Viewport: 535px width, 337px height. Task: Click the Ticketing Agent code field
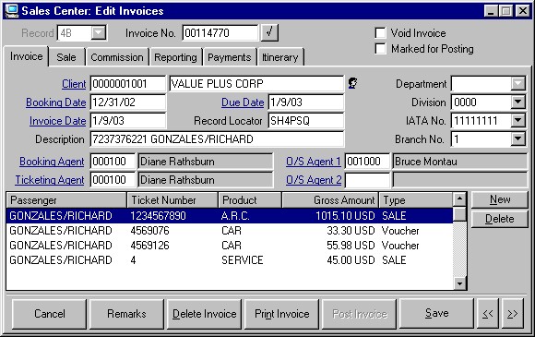(113, 180)
